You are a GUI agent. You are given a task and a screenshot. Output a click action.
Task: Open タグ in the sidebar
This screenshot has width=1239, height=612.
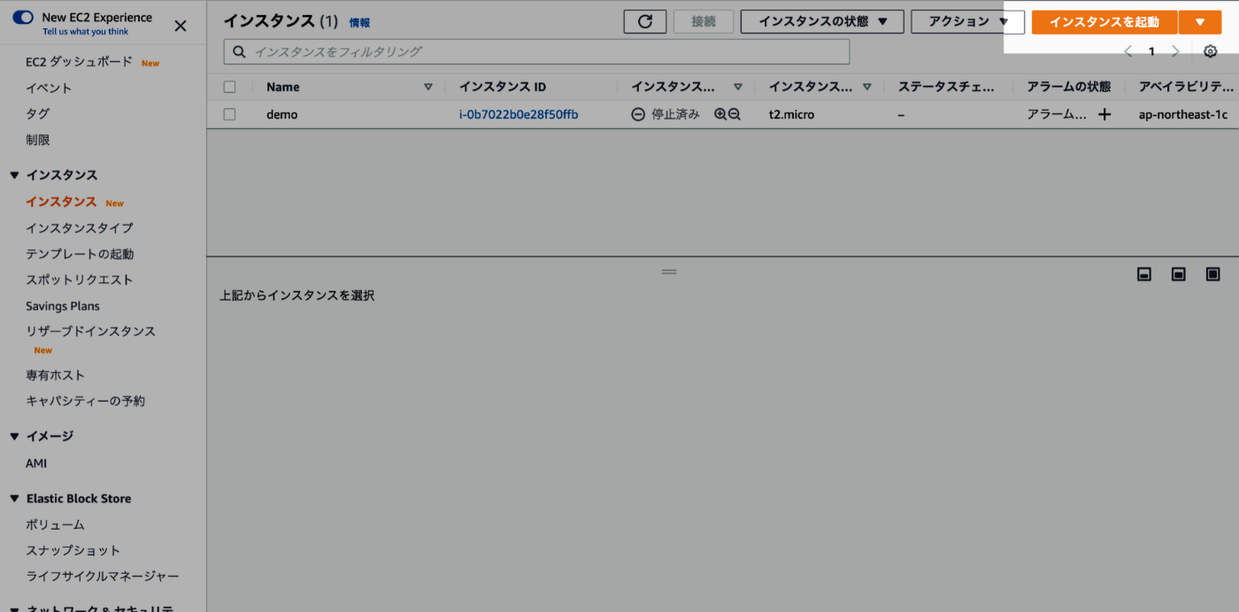tap(37, 113)
